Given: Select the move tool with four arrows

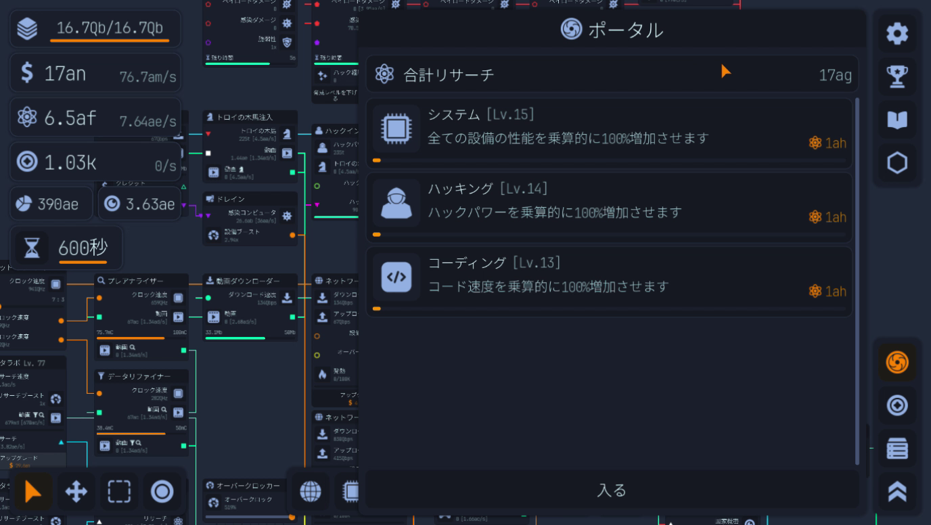Looking at the screenshot, I should pos(76,493).
